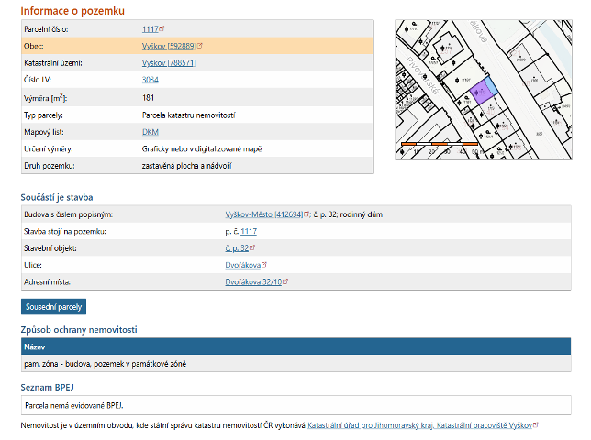This screenshot has height=440, width=591.
Task: Click the Druh pozemku label
Action: (x=50, y=166)
